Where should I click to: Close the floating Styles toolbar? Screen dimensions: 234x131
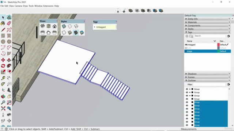(84, 21)
